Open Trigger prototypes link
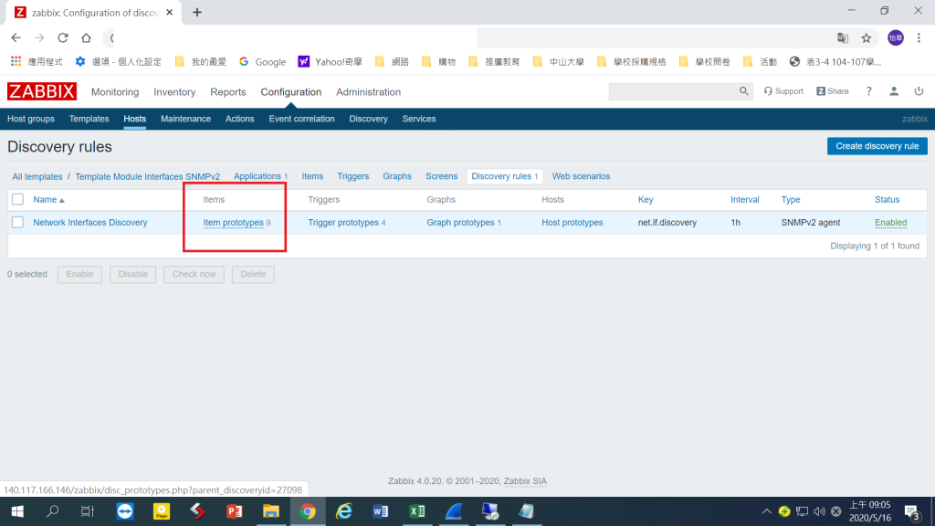This screenshot has height=526, width=935. point(343,223)
